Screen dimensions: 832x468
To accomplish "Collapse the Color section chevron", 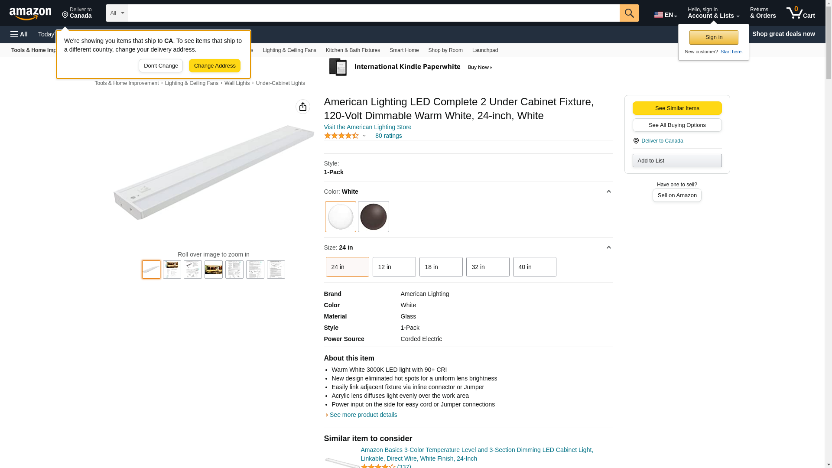I will (x=608, y=192).
